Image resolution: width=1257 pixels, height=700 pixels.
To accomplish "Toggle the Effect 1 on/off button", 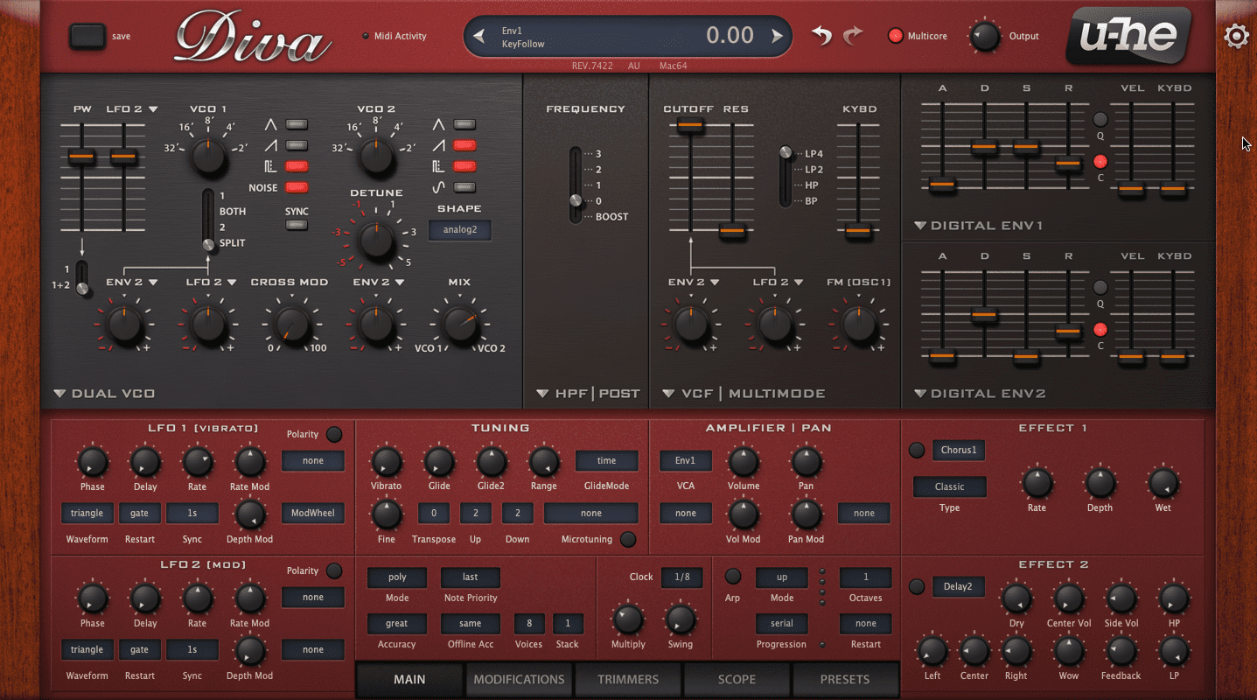I will tap(917, 451).
